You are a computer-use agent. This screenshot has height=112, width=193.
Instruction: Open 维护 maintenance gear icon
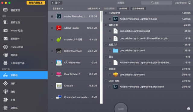5,83
